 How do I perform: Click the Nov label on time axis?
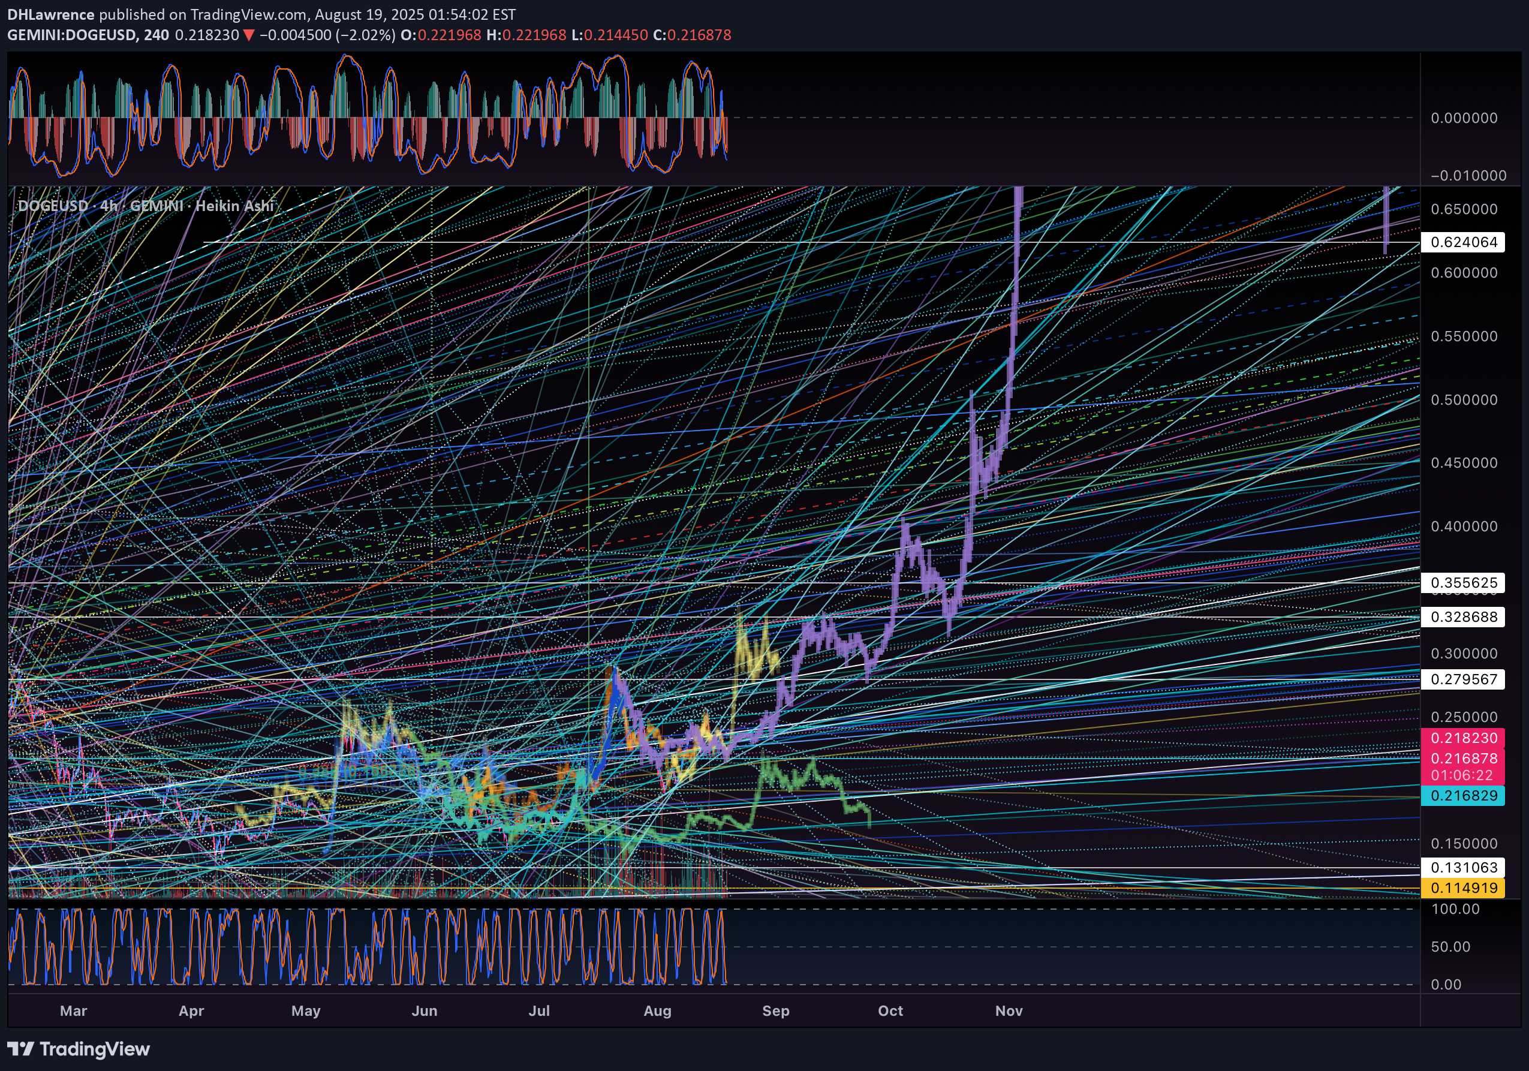[1009, 1011]
